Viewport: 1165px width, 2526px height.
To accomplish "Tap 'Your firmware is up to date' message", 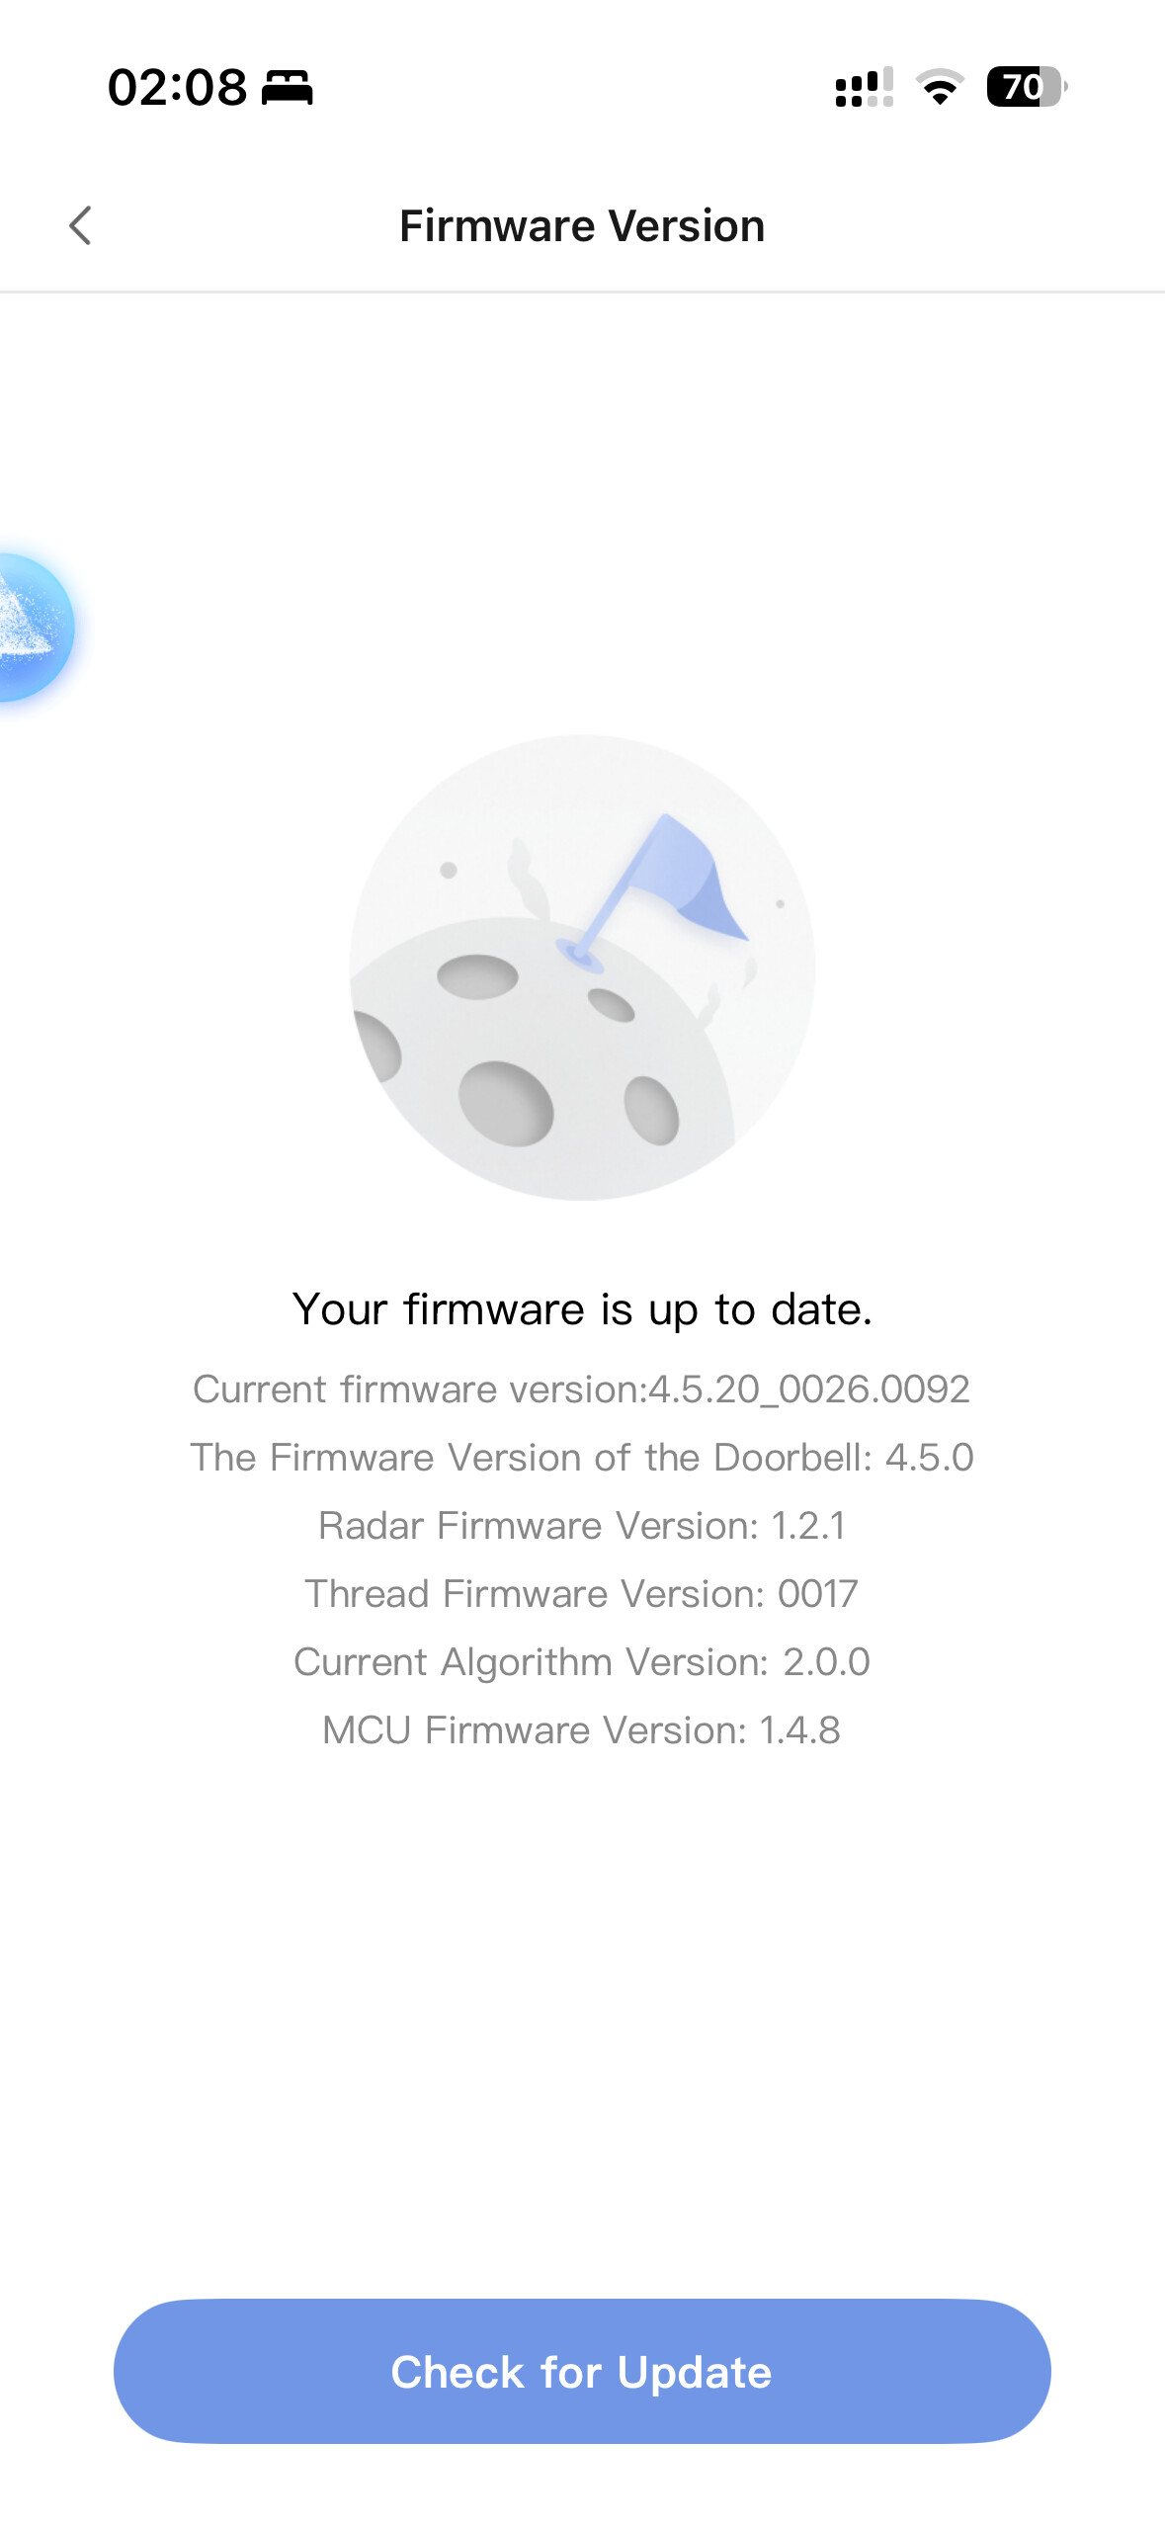I will pyautogui.click(x=582, y=1309).
